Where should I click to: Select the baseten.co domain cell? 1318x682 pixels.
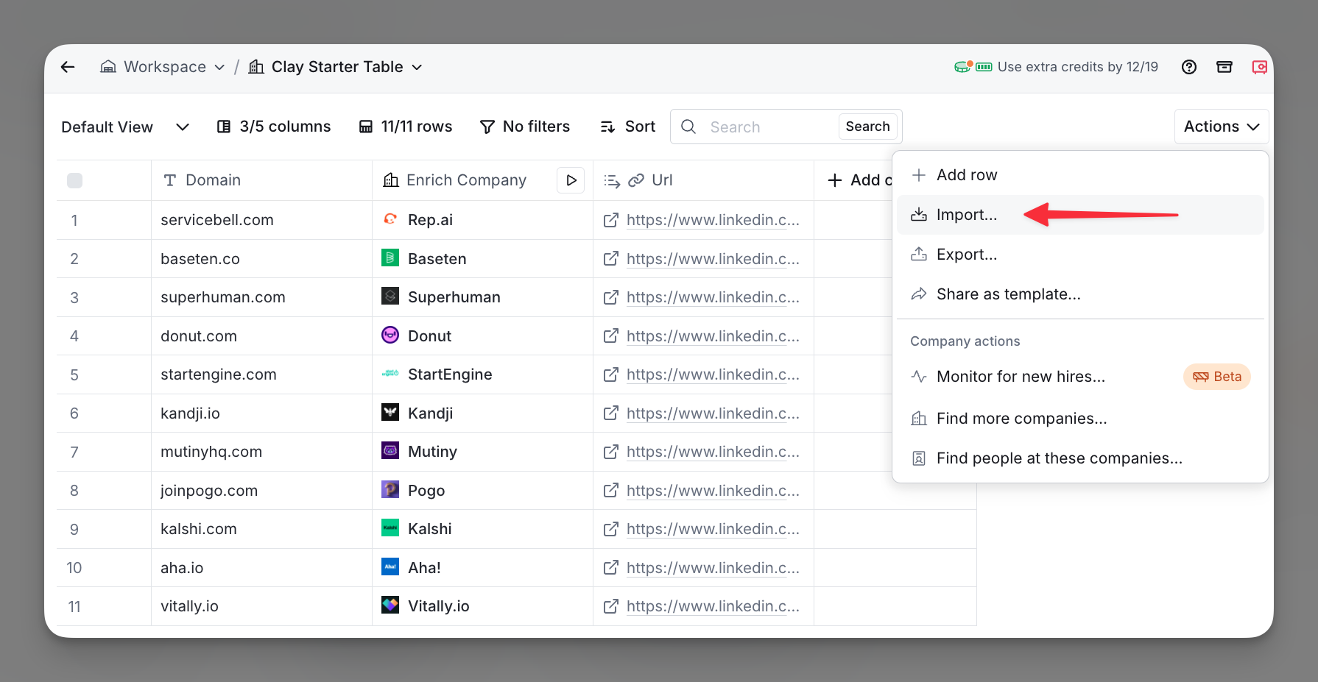click(261, 259)
